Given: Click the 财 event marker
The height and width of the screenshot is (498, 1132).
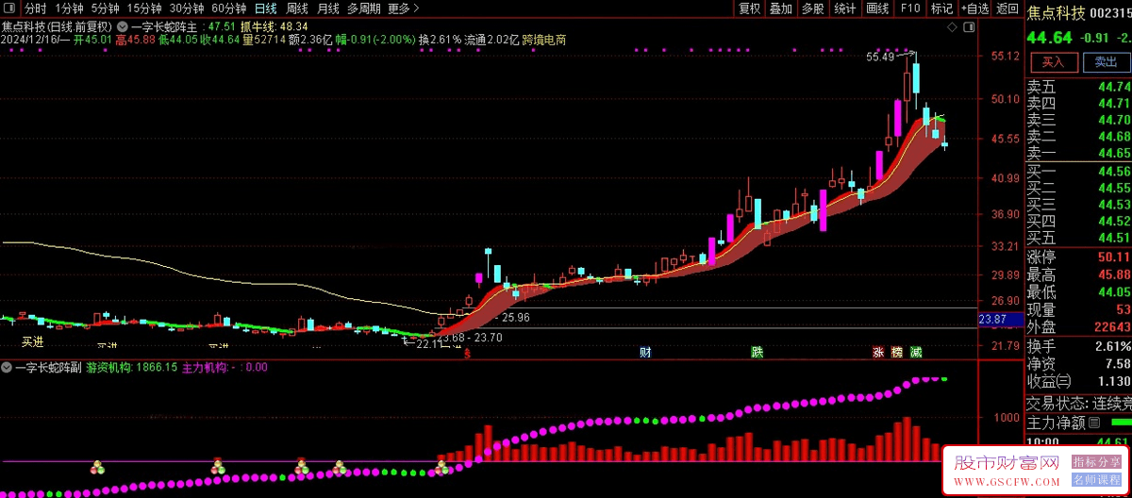Looking at the screenshot, I should (x=645, y=353).
